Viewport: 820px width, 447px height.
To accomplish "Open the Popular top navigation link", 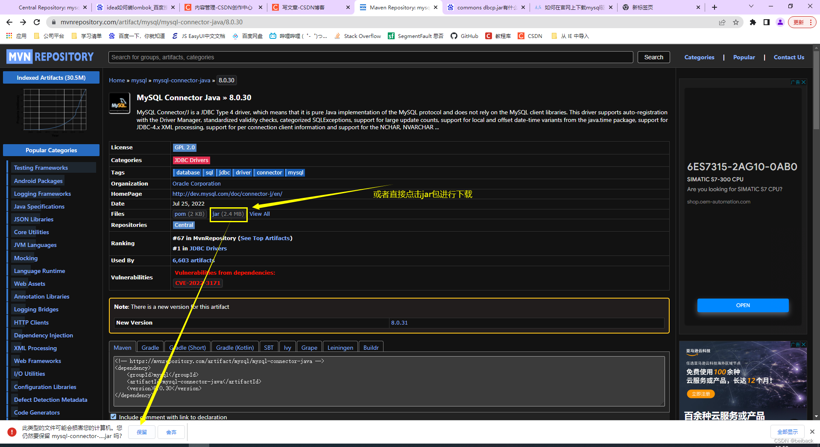I will [x=744, y=57].
